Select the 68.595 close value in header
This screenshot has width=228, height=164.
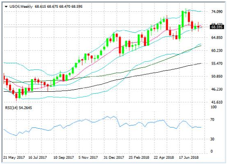(77, 6)
